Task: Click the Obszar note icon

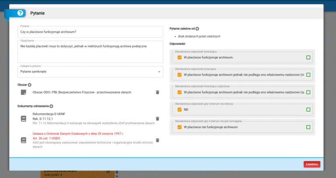Action: (24, 92)
